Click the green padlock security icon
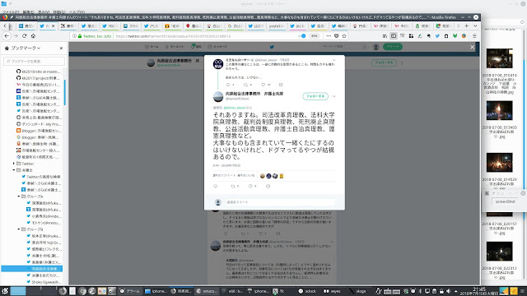This screenshot has height=296, width=527. point(80,36)
